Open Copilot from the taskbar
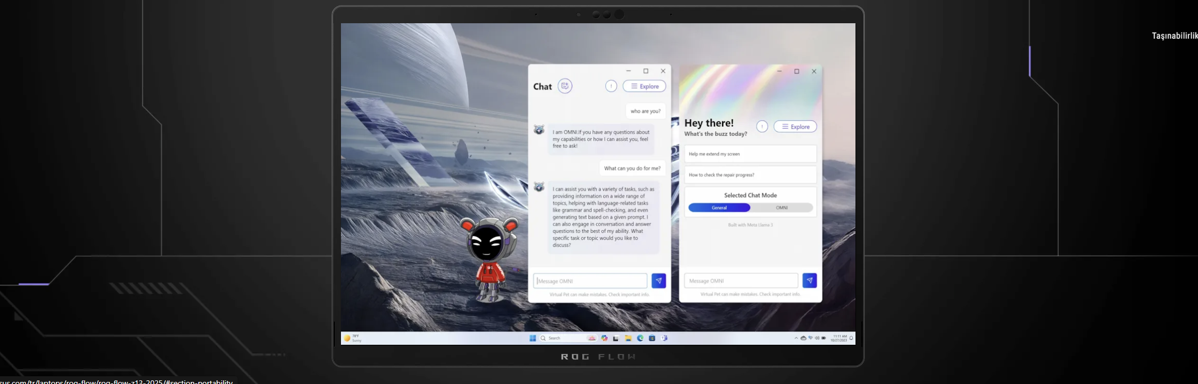Screen dimensions: 1198x384 (604, 338)
